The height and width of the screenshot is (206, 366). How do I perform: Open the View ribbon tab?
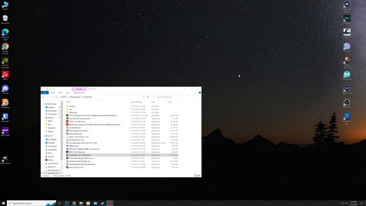[67, 93]
